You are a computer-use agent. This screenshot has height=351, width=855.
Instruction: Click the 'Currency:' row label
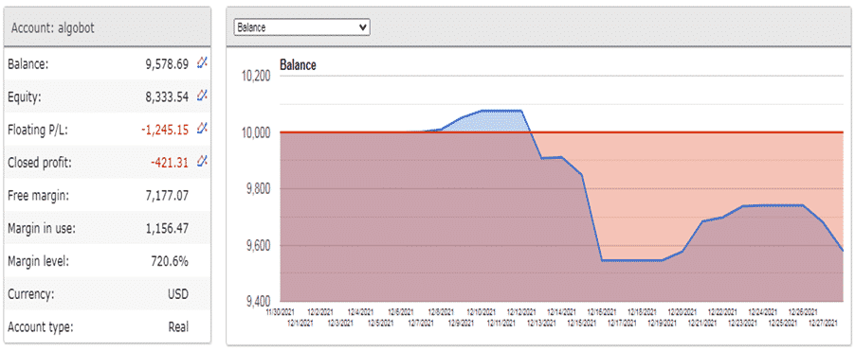[30, 294]
